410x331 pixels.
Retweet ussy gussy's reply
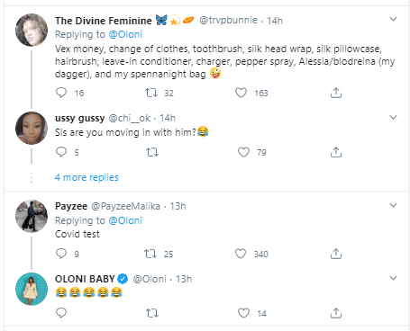pyautogui.click(x=152, y=153)
